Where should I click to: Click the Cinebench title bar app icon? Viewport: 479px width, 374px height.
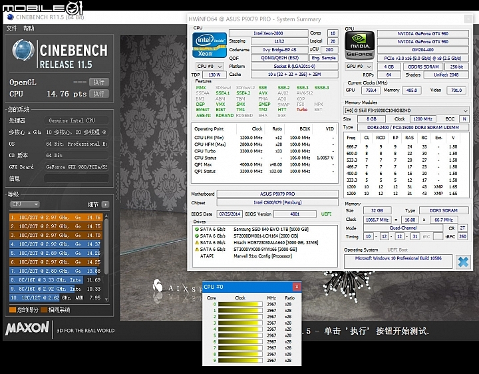point(11,17)
